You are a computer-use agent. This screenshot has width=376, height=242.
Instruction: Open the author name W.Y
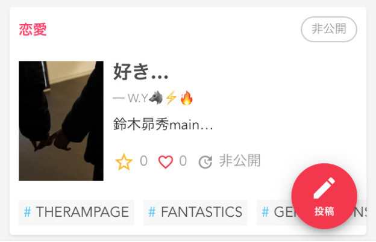click(137, 98)
